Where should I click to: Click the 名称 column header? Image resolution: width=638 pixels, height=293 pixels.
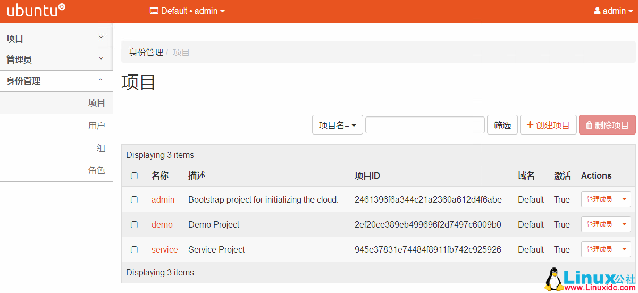160,175
